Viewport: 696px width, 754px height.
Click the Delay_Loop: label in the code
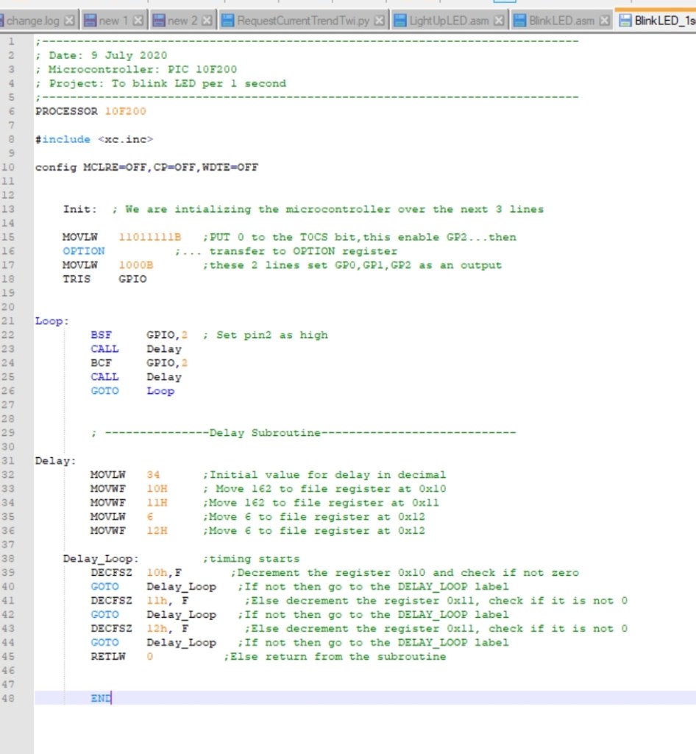click(100, 559)
